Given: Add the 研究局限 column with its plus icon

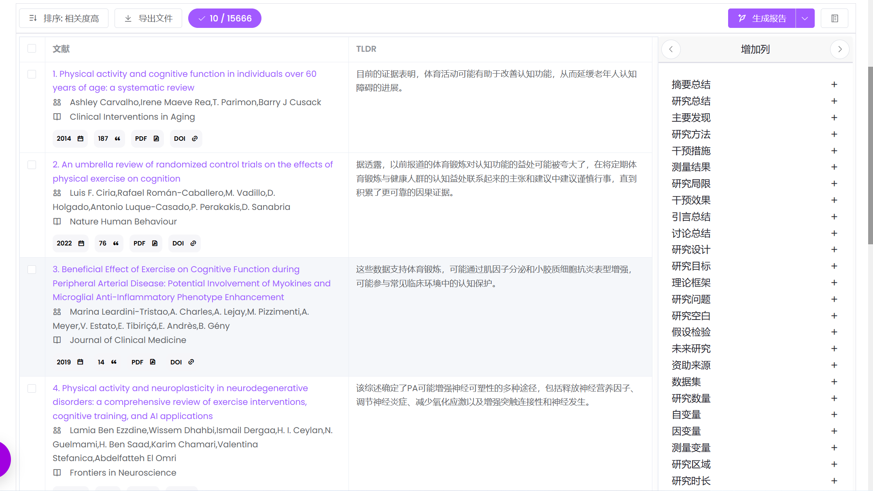Looking at the screenshot, I should click(x=834, y=184).
